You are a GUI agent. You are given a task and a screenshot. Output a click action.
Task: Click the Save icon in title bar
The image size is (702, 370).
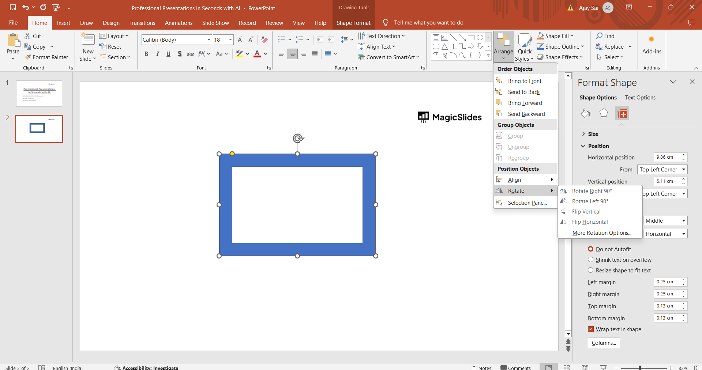pos(13,7)
